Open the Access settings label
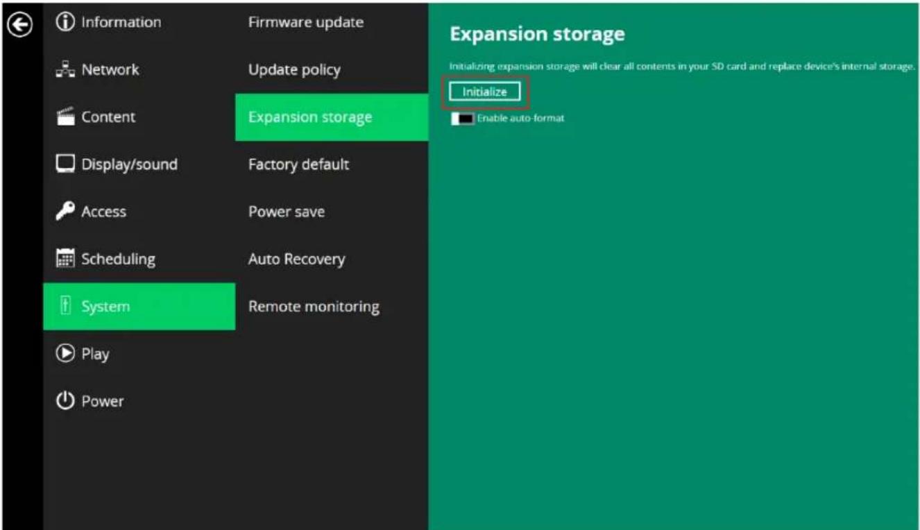This screenshot has height=530, width=920. 103,212
